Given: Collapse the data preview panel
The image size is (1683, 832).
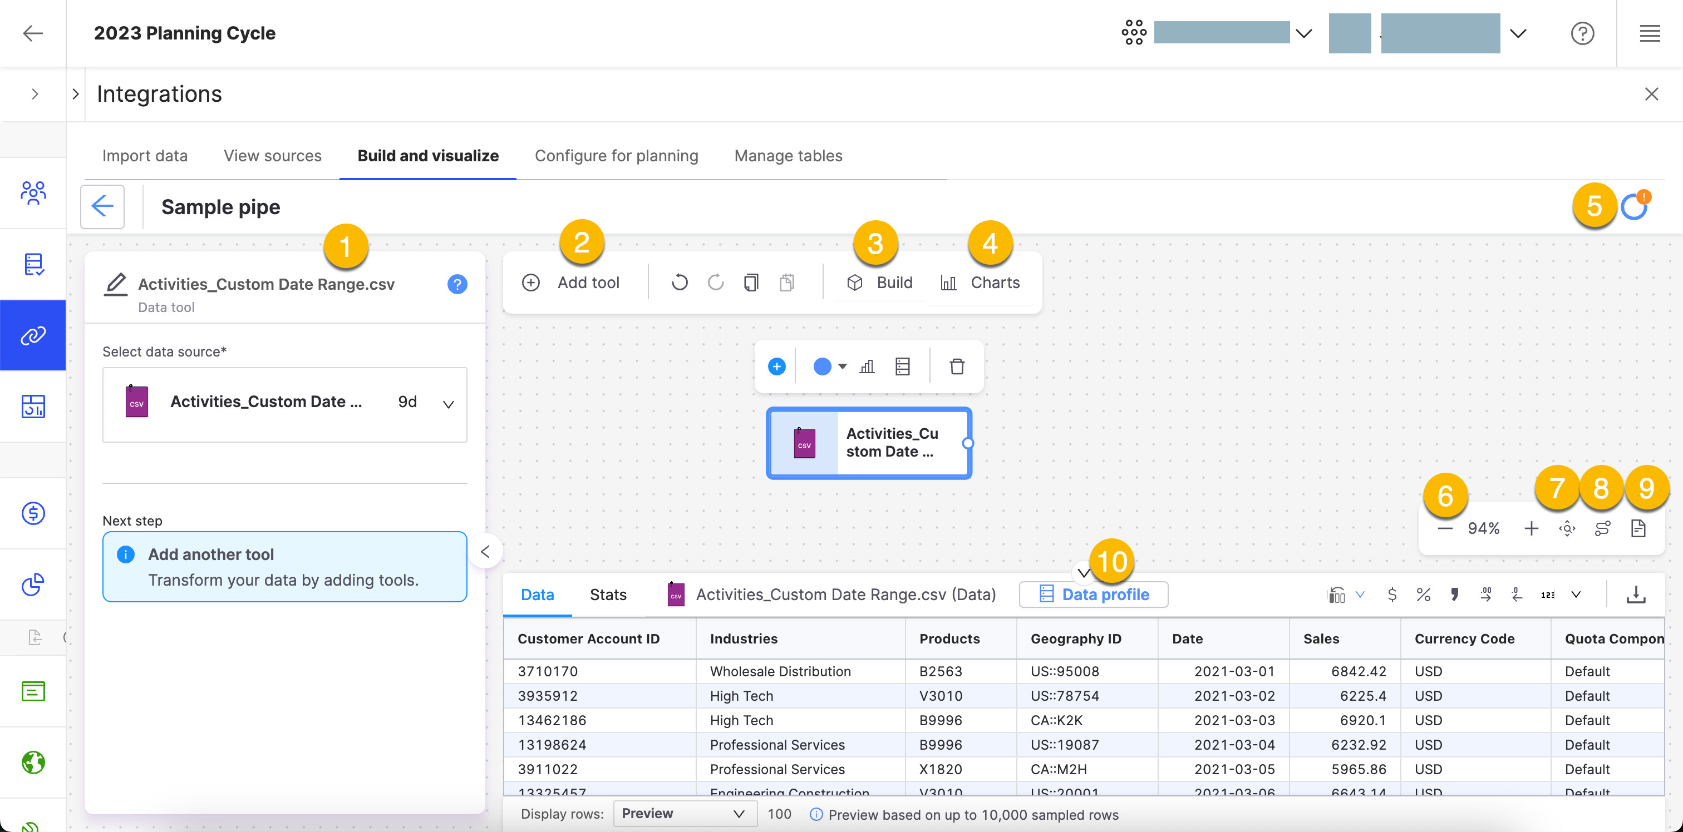Looking at the screenshot, I should click(1083, 573).
